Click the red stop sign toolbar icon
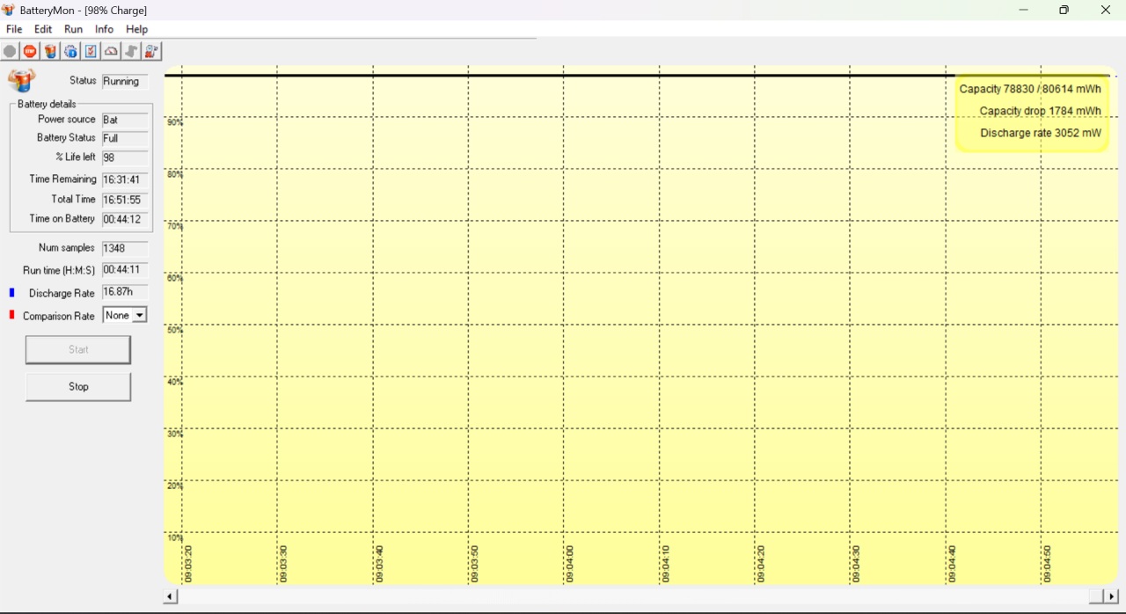Image resolution: width=1126 pixels, height=614 pixels. pyautogui.click(x=30, y=52)
